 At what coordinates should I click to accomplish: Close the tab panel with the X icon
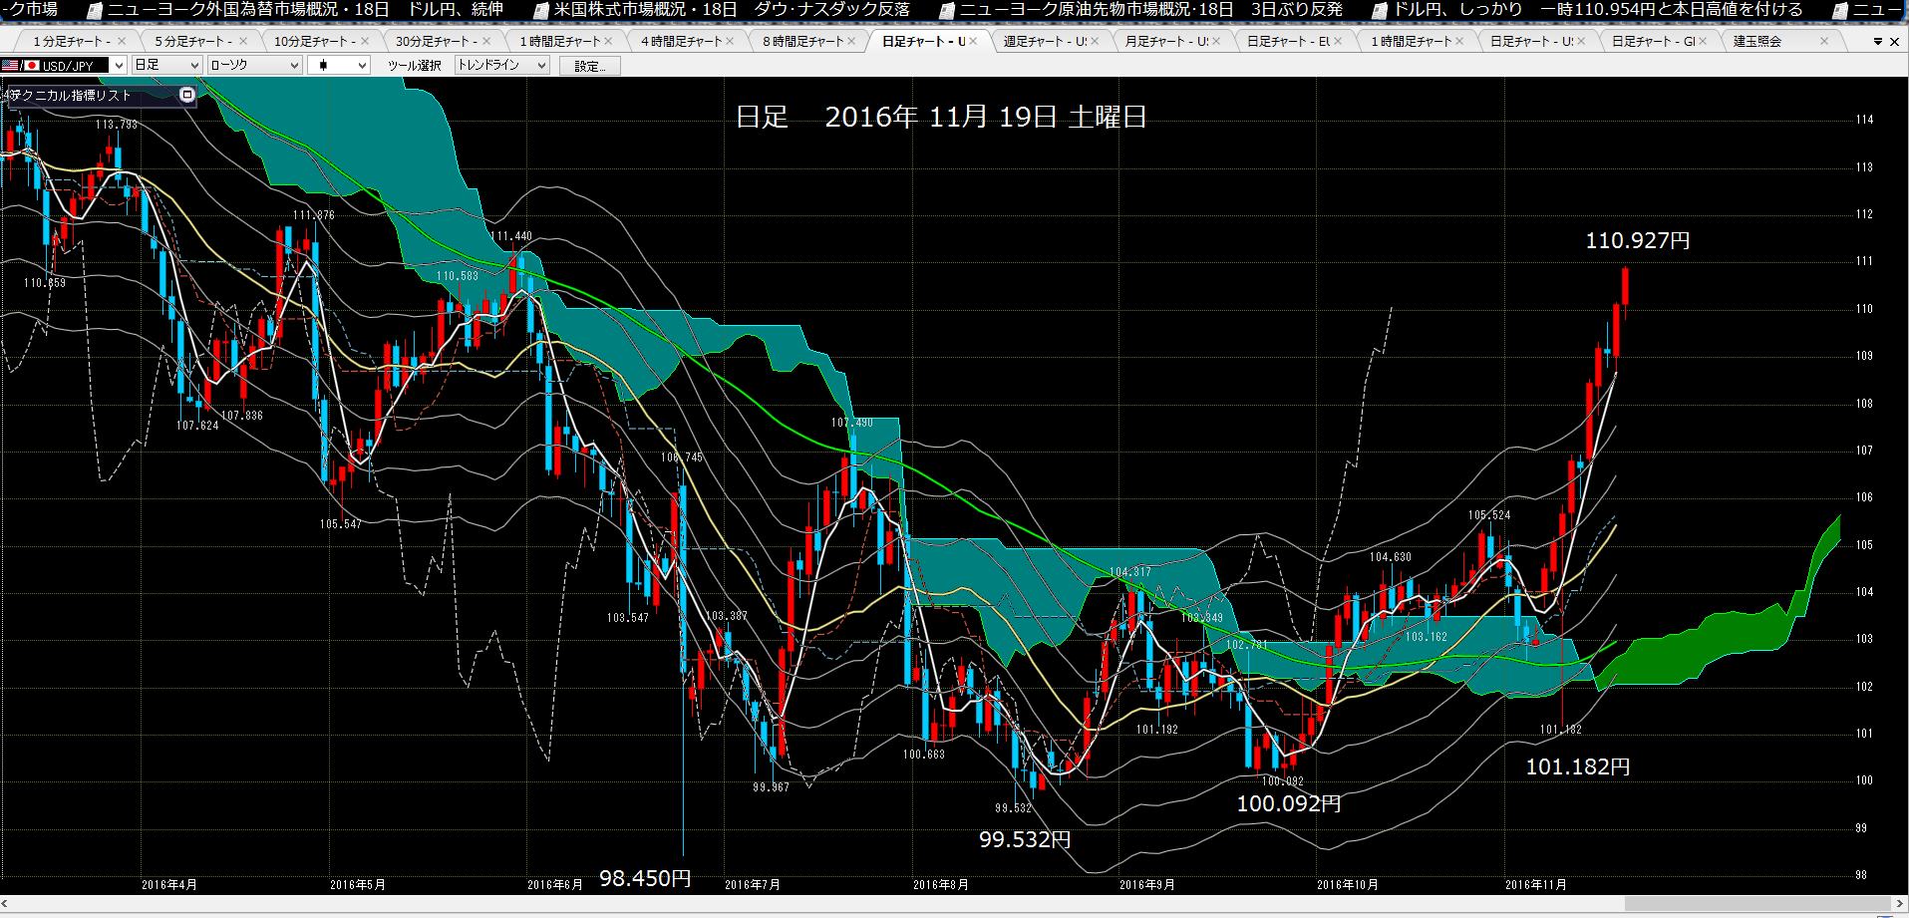(x=1895, y=42)
